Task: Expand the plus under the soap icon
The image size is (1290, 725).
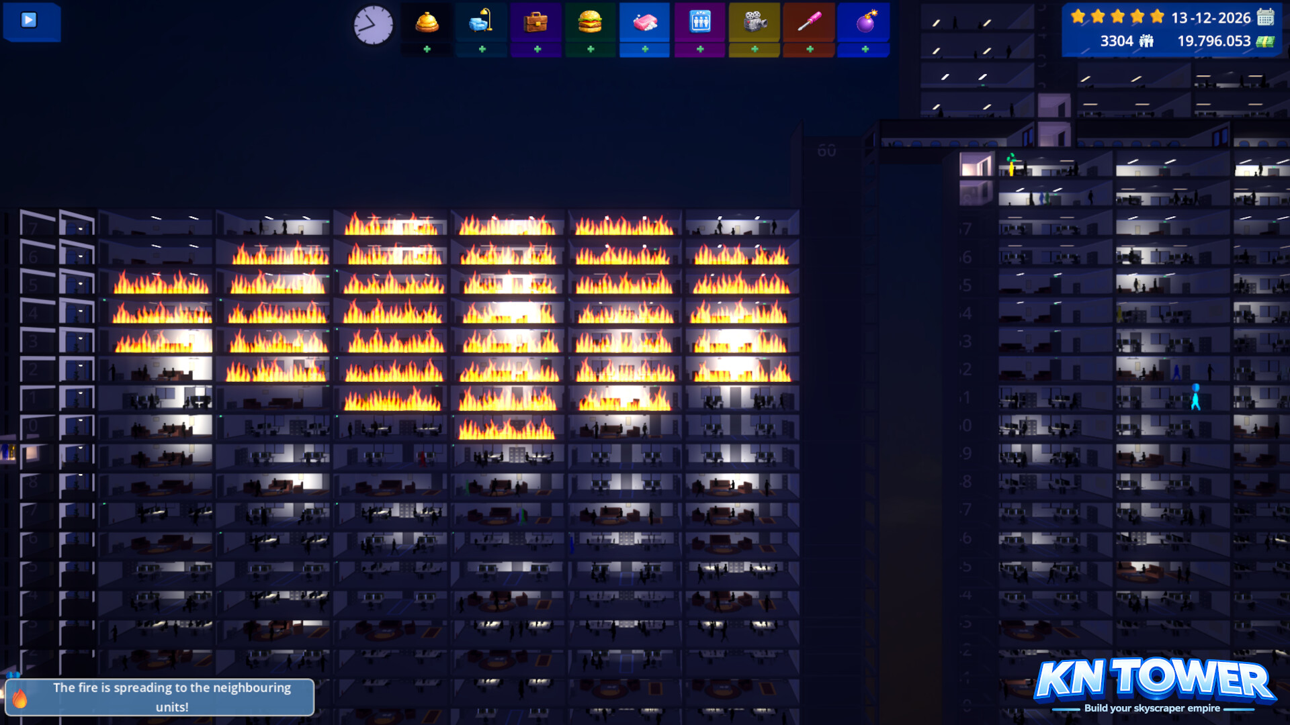Action: tap(645, 50)
